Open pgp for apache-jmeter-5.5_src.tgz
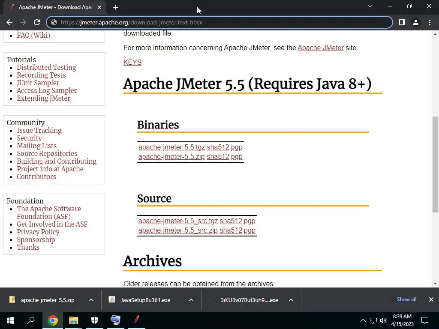Image resolution: width=439 pixels, height=329 pixels. tap(250, 221)
